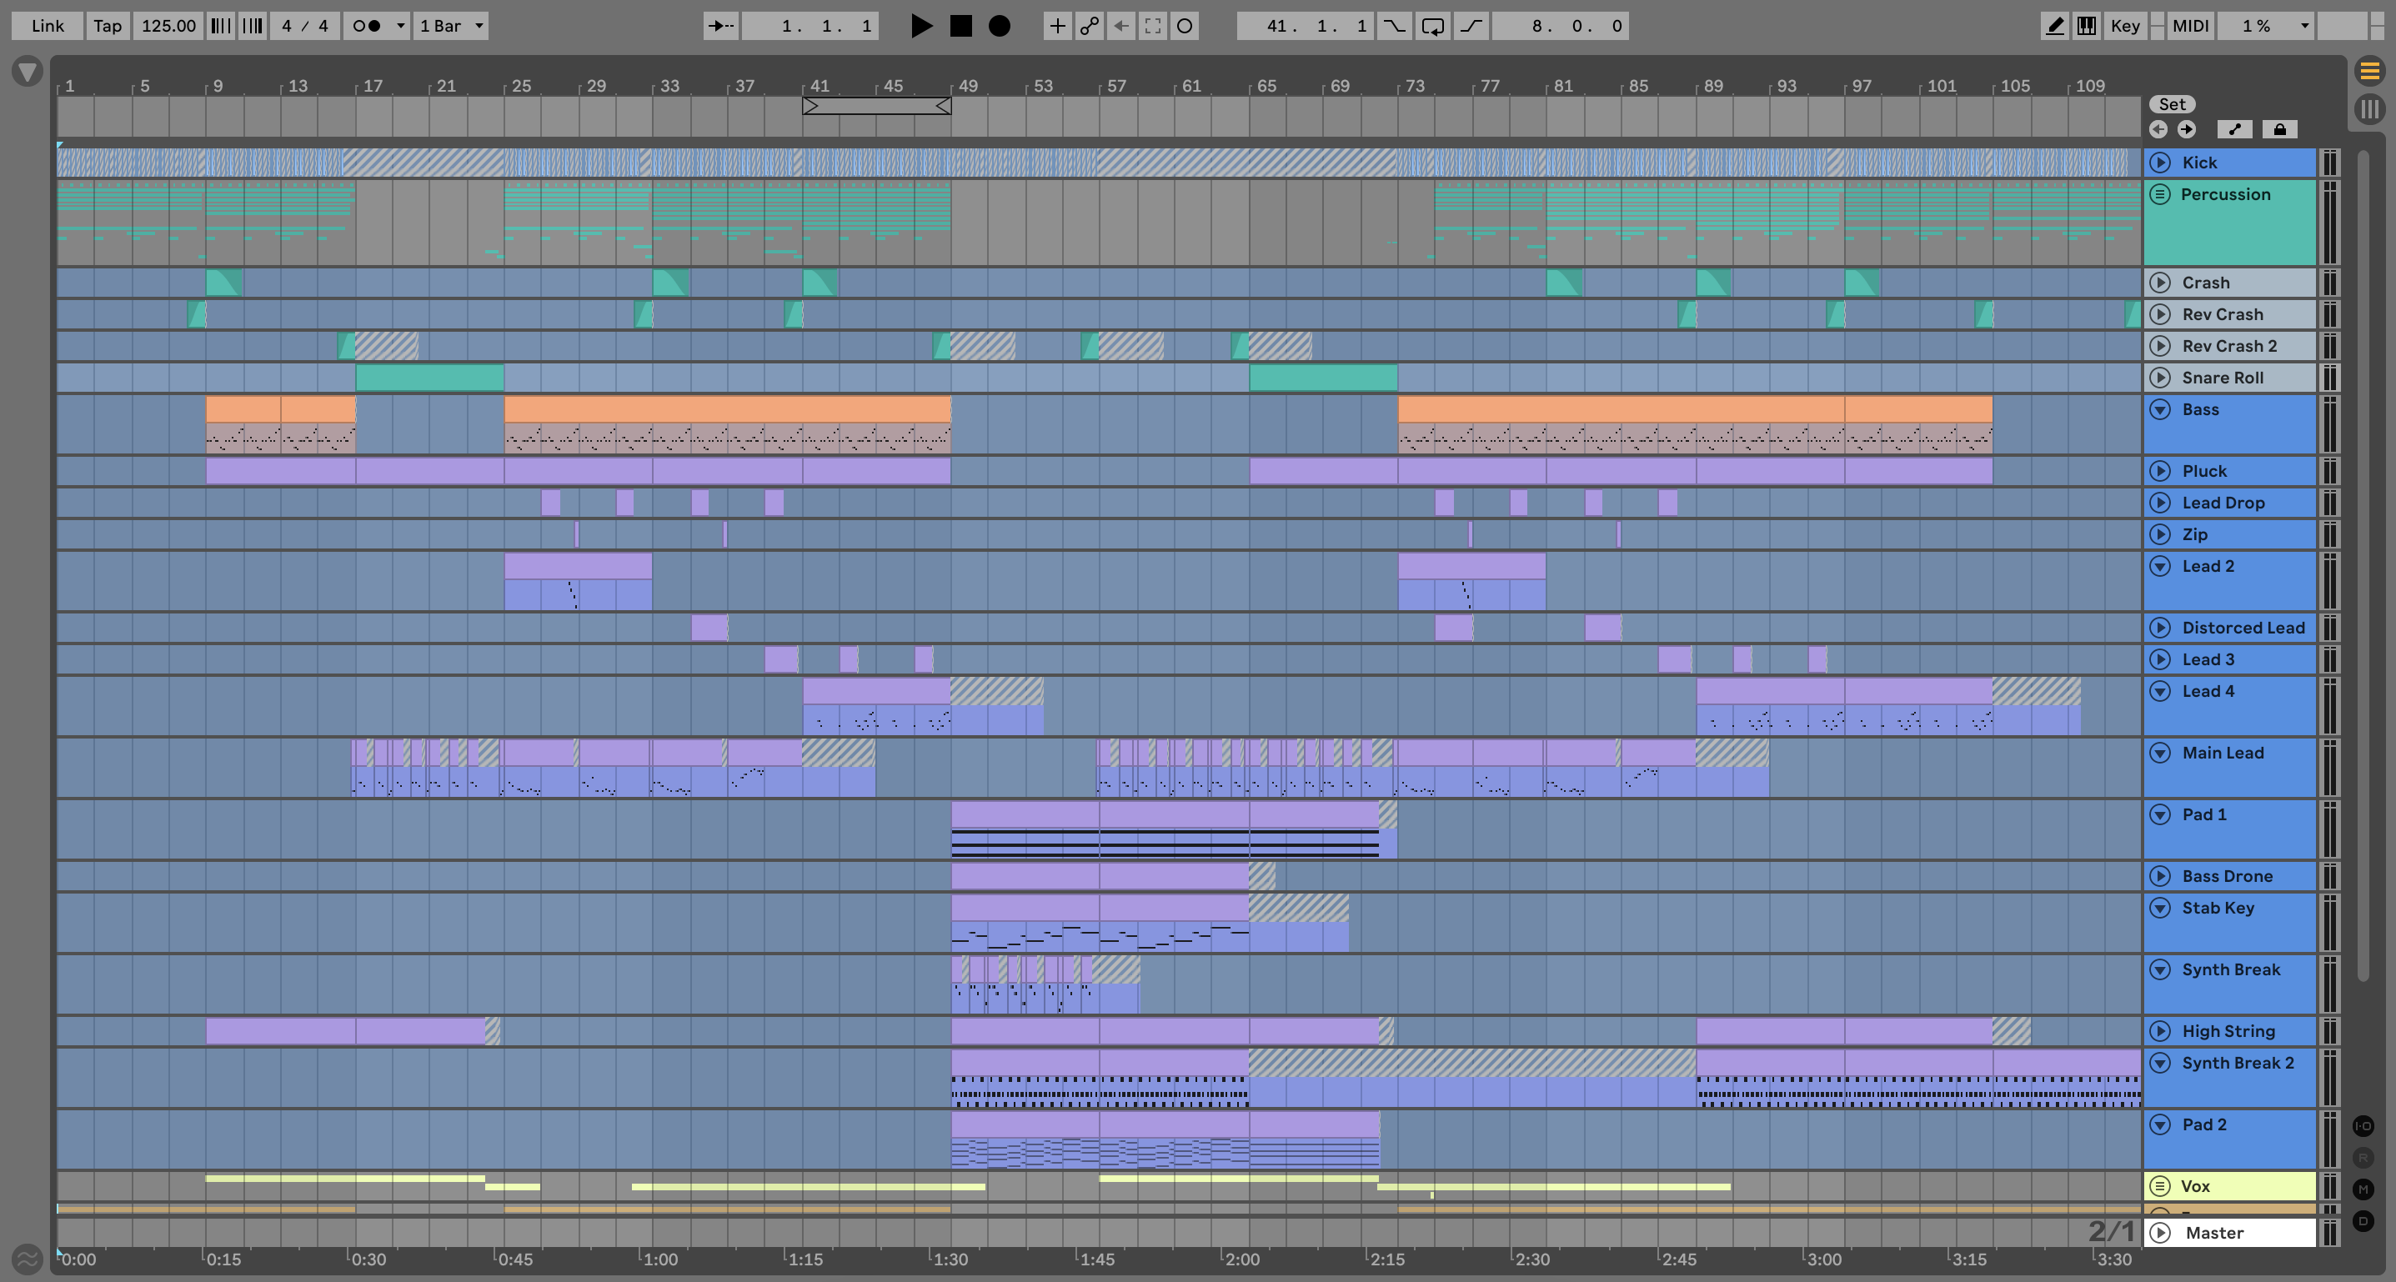Click the Arrangement Record button
This screenshot has height=1282, width=2396.
999,26
